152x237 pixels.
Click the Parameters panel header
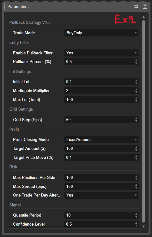(x=18, y=7)
